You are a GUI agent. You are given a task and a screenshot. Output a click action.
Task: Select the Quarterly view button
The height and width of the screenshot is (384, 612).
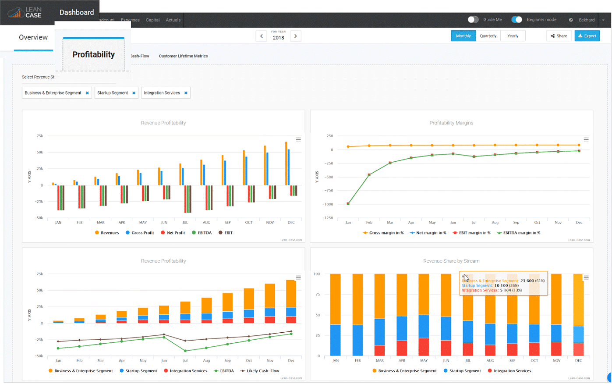click(x=488, y=36)
